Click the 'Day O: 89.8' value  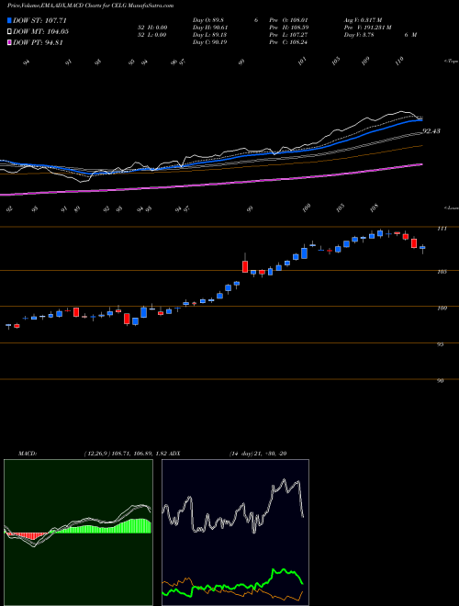pyautogui.click(x=207, y=19)
